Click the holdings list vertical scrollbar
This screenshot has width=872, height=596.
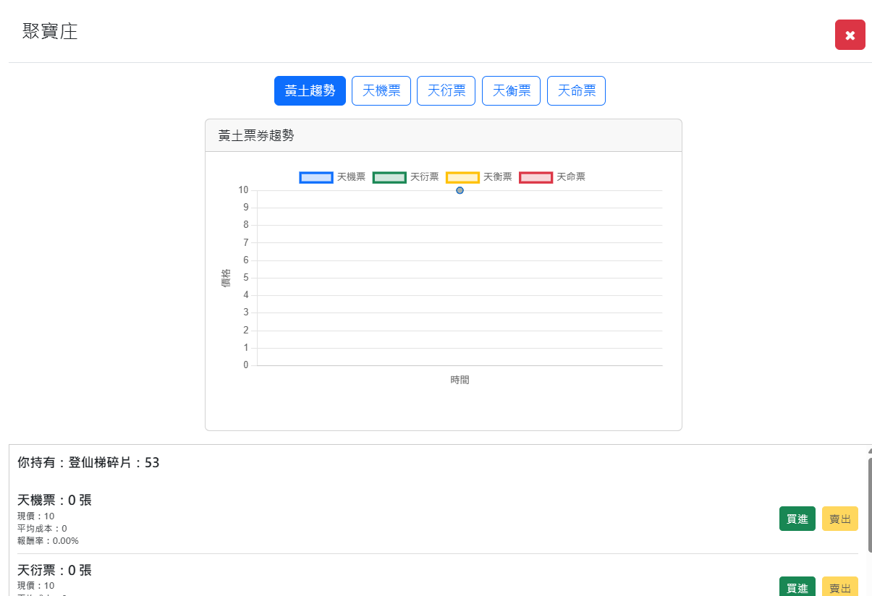point(870,506)
